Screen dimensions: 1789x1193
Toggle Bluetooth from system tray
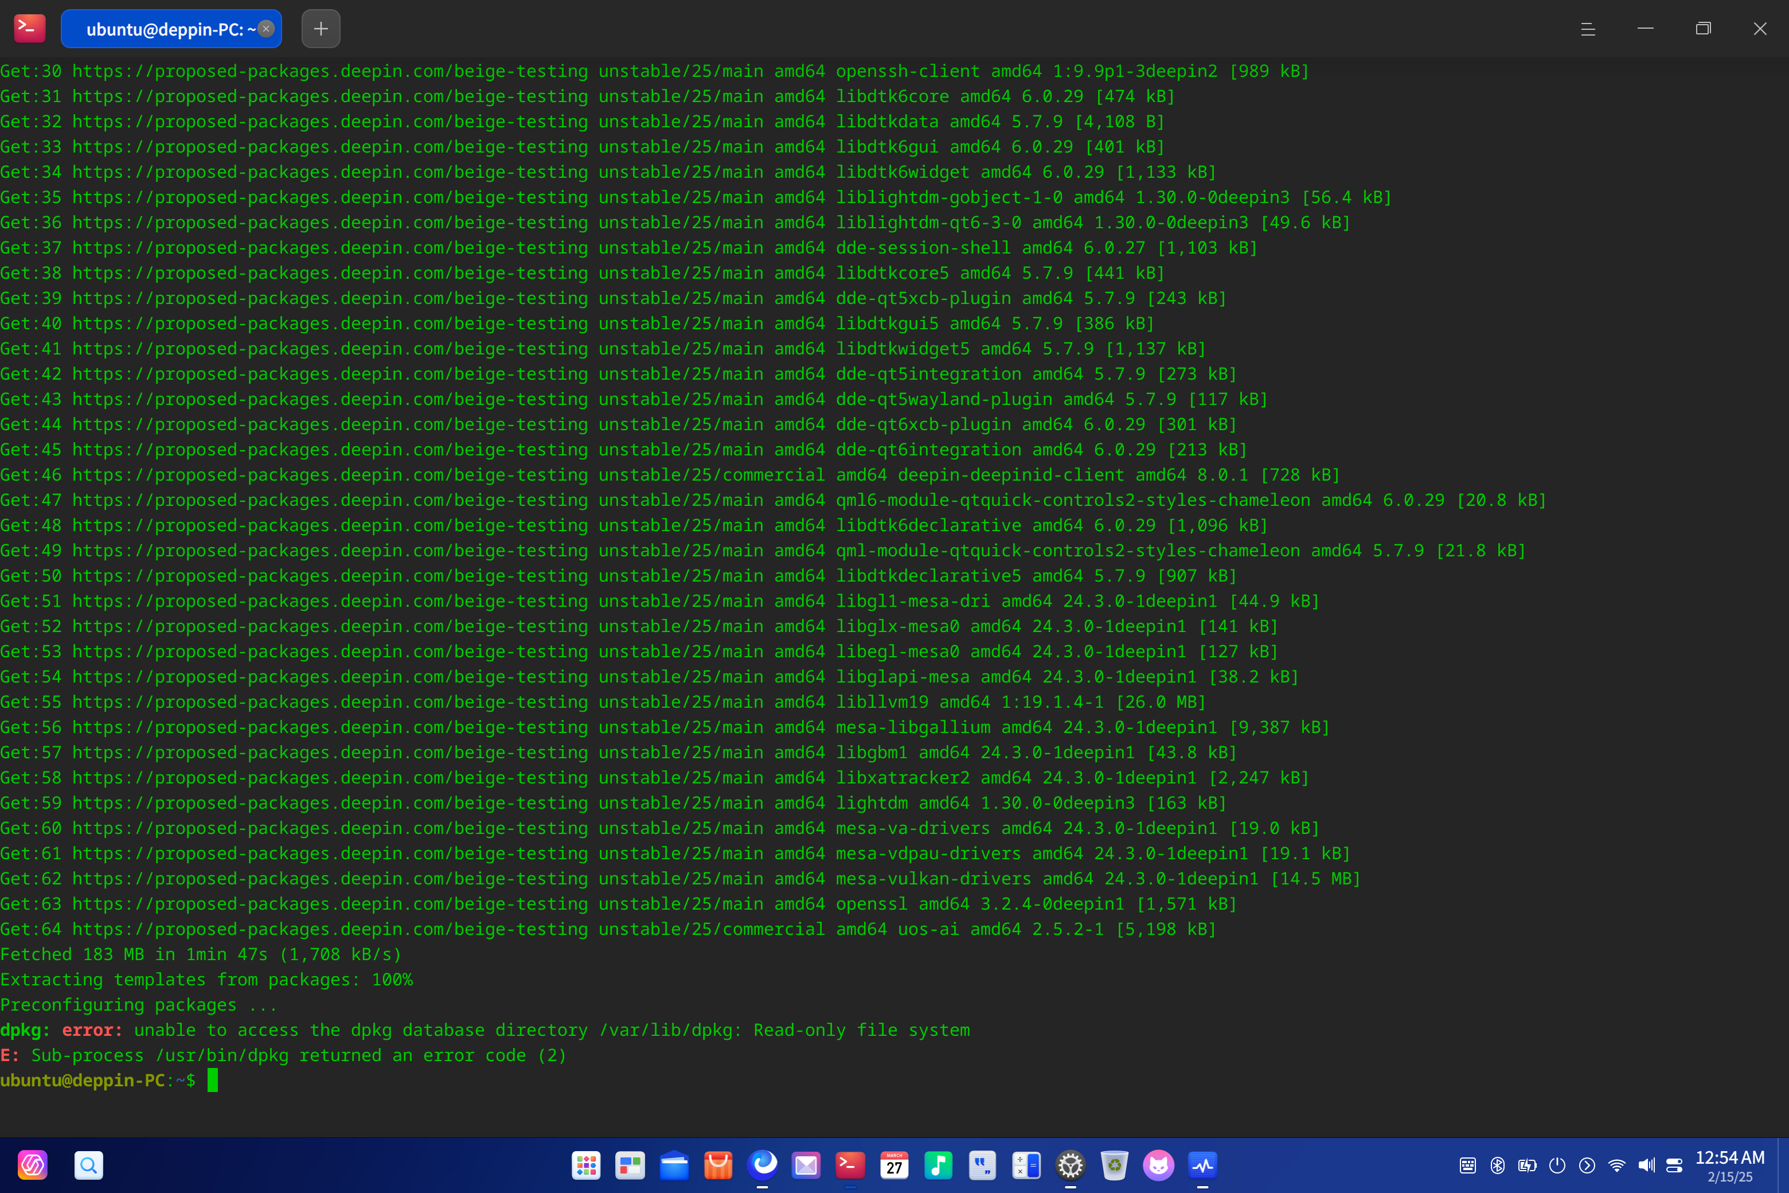point(1498,1165)
